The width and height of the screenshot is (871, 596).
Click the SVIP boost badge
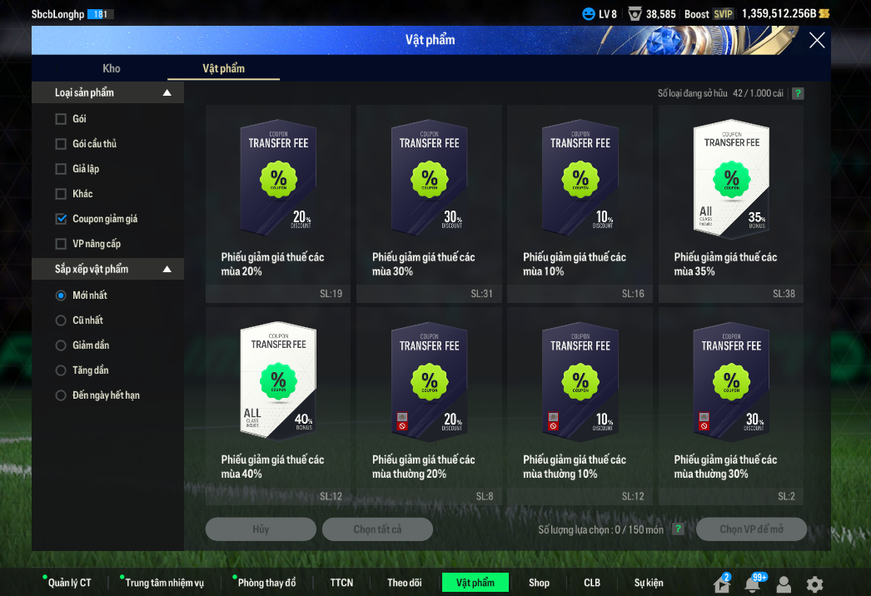tap(724, 14)
